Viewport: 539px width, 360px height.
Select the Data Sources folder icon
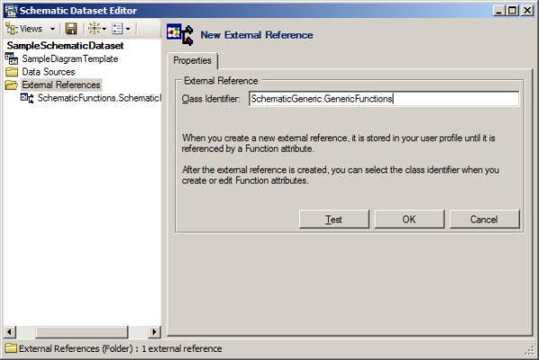tap(11, 71)
